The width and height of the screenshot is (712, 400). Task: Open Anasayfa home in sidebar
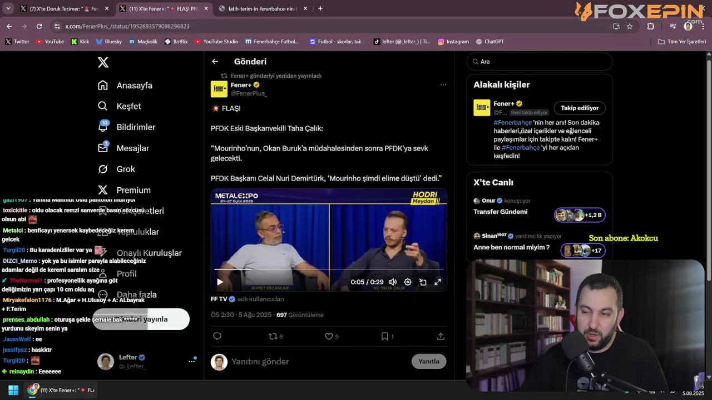(125, 86)
